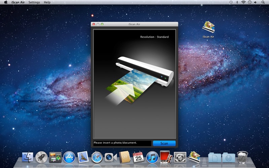This screenshot has width=269, height=168.
Task: Click the Wi-Fi status icon in menu bar
Action: coord(243,2)
